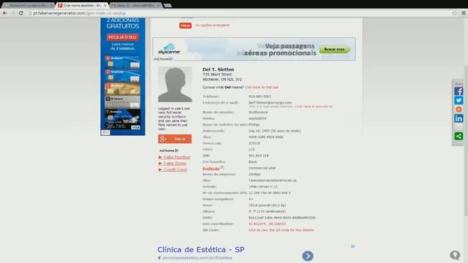Screen dimensions: 468x263
Task: Click the grey profile silhouette picture
Action: pos(175,85)
